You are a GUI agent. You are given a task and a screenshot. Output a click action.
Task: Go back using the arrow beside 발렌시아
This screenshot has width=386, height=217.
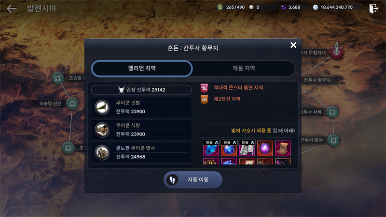[11, 9]
